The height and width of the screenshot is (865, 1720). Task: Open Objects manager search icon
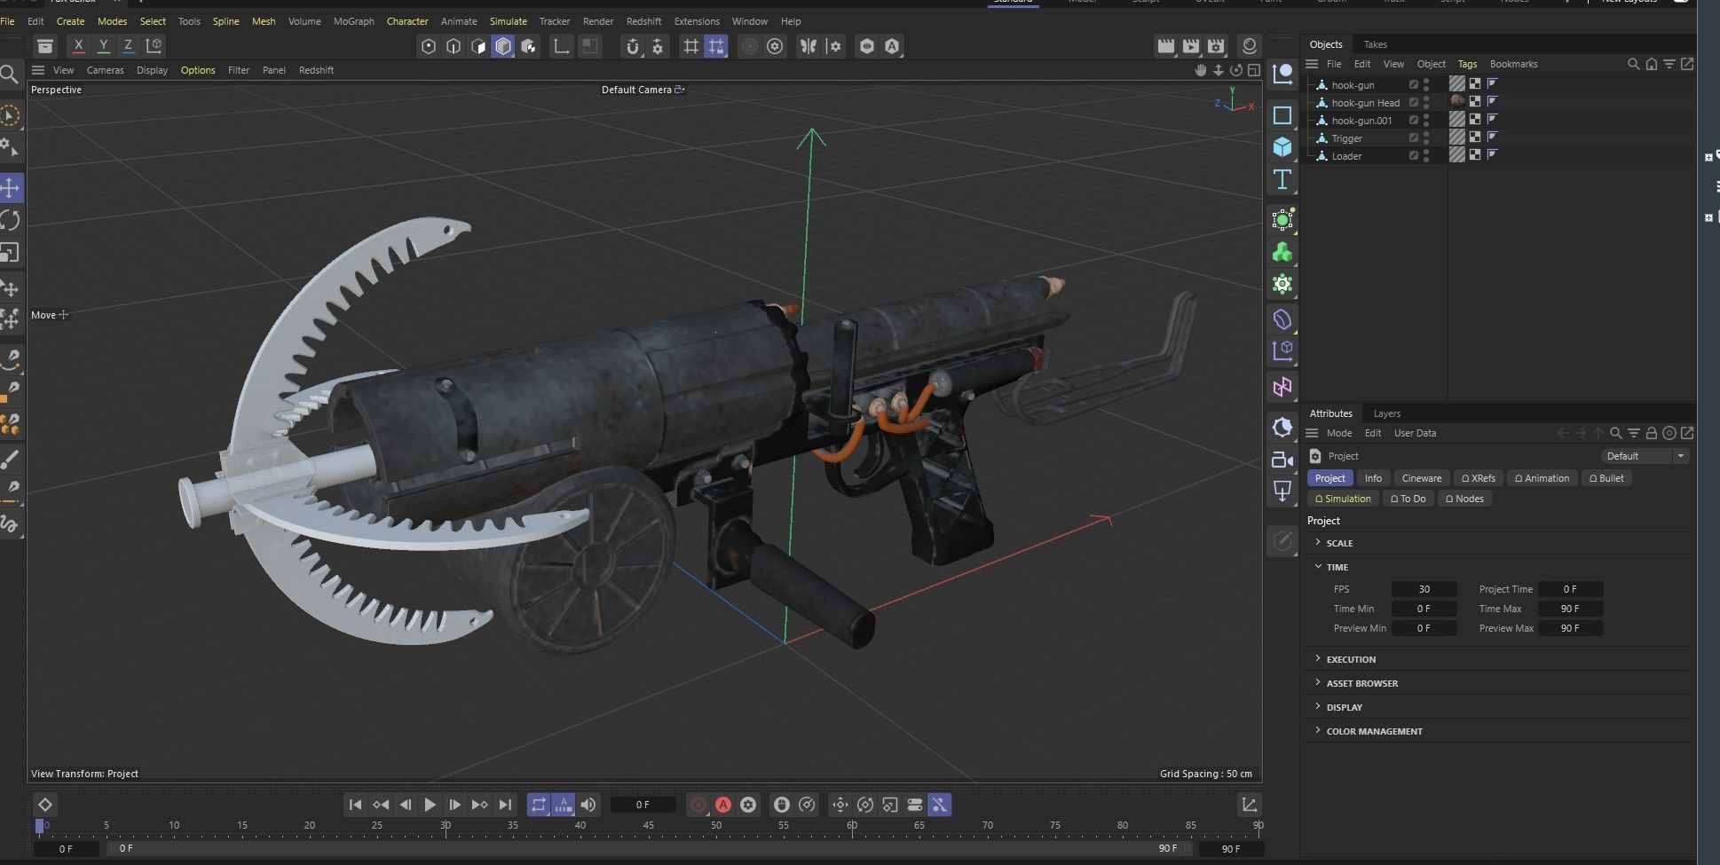[x=1633, y=64]
